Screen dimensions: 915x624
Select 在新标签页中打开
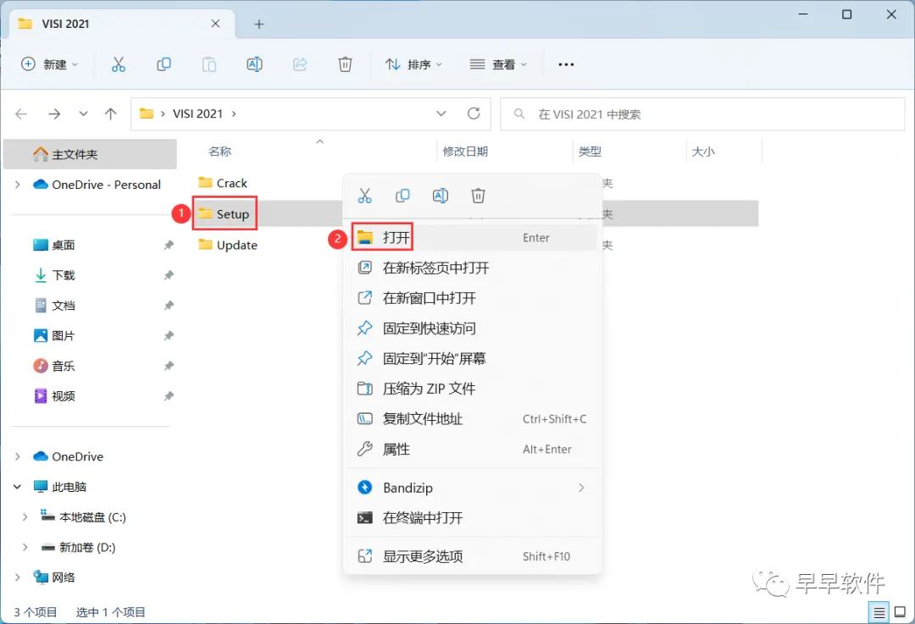click(x=473, y=268)
